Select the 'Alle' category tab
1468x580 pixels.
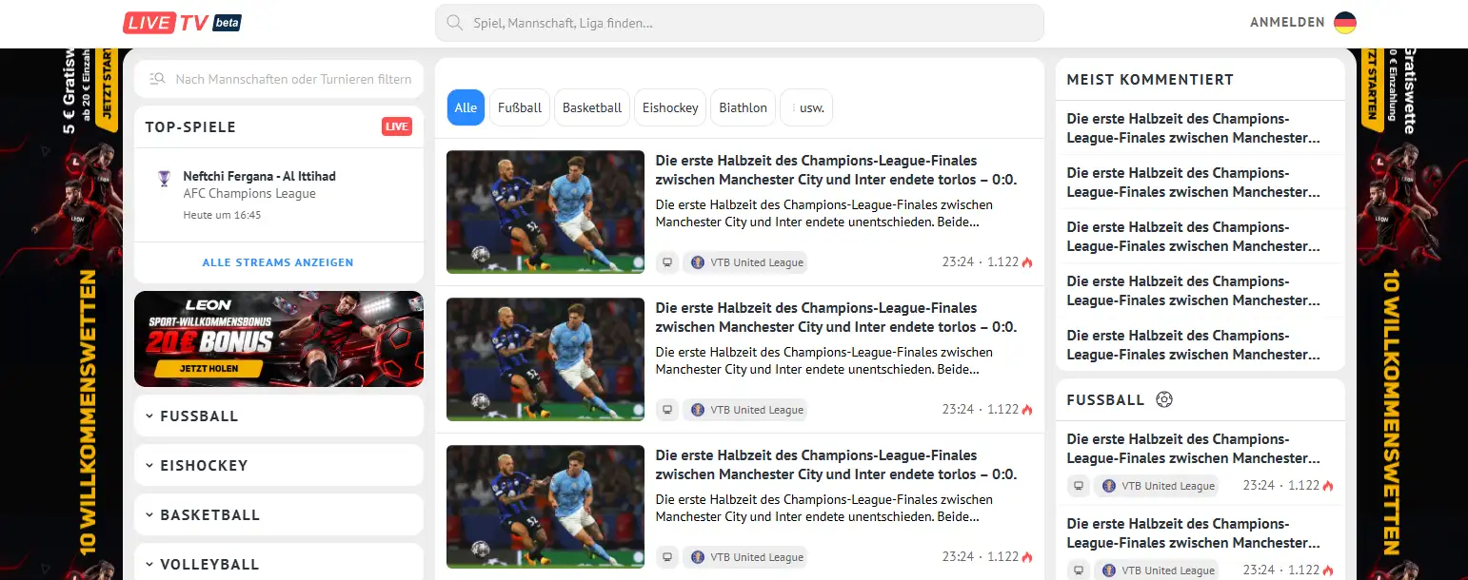pyautogui.click(x=466, y=107)
